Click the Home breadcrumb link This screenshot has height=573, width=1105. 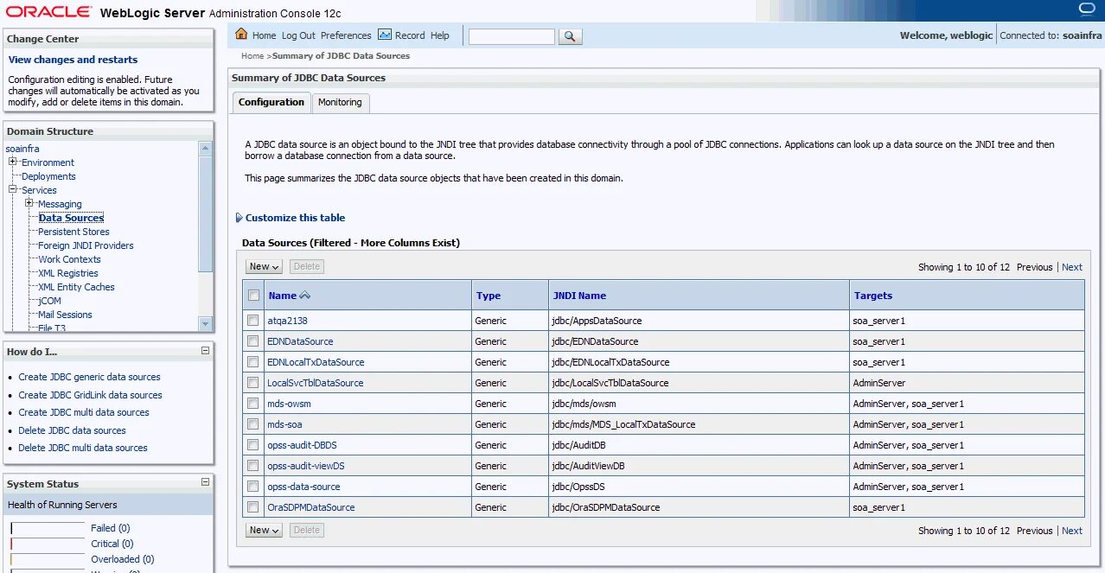(252, 56)
